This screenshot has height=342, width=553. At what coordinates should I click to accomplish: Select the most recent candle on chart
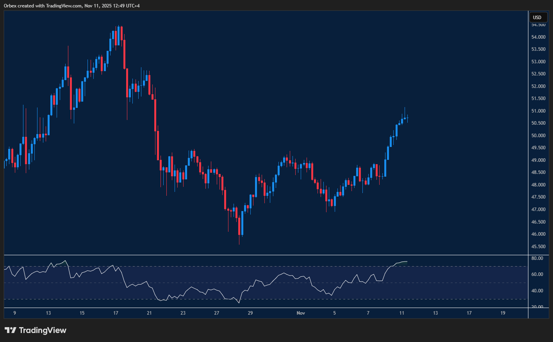(x=407, y=118)
